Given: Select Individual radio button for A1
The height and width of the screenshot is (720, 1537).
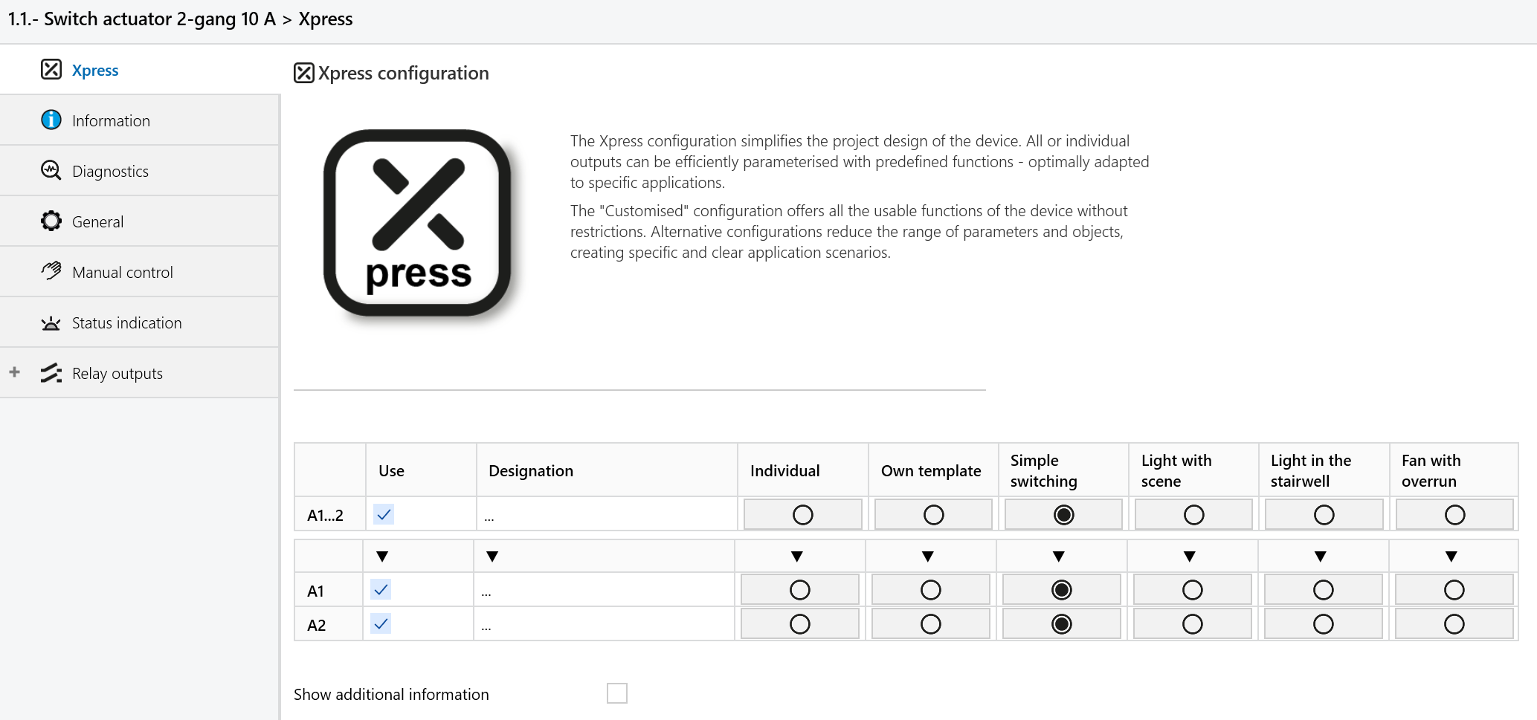Looking at the screenshot, I should [800, 590].
